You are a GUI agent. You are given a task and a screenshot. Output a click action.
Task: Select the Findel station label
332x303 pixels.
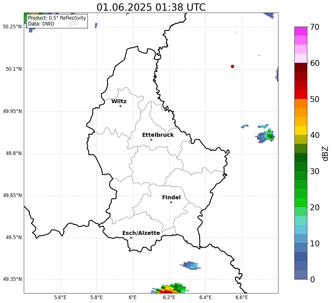pyautogui.click(x=171, y=197)
